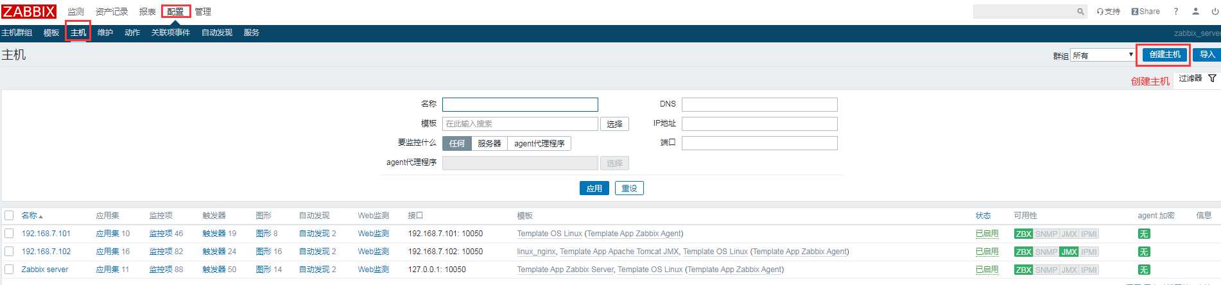This screenshot has height=285, width=1221.
Task: Open the 报表 top menu
Action: [148, 12]
